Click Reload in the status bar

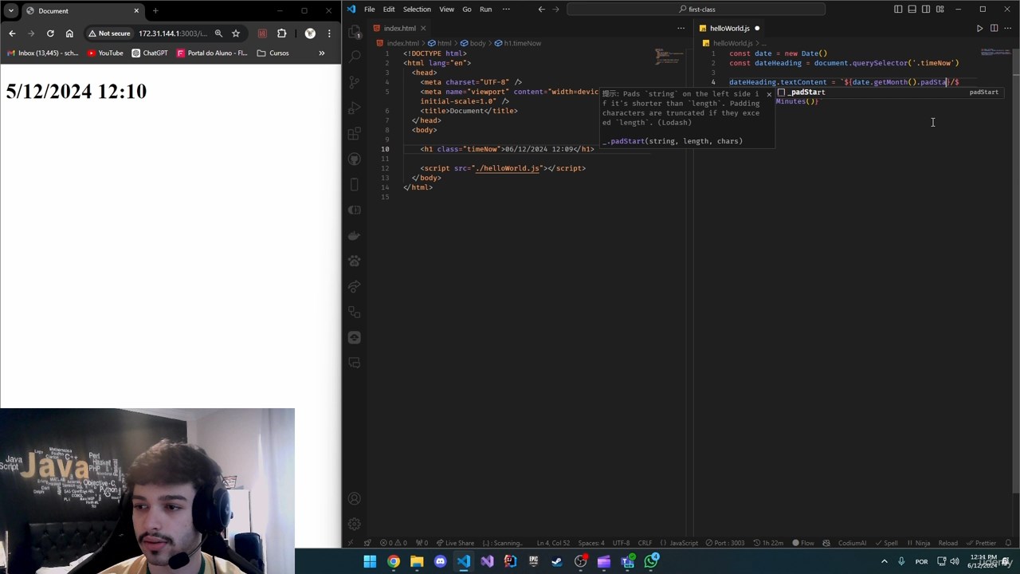pos(947,543)
